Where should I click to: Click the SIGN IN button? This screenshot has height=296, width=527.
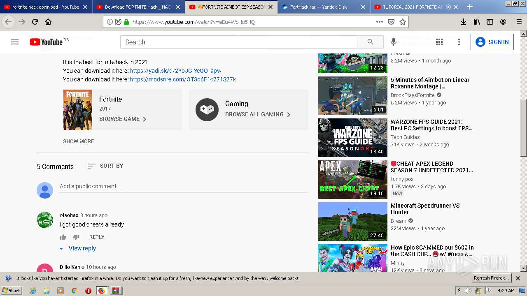(492, 42)
